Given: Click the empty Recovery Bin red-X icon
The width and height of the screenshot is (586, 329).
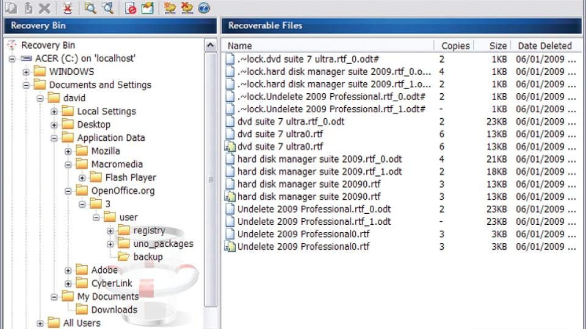Looking at the screenshot, I should [x=68, y=8].
